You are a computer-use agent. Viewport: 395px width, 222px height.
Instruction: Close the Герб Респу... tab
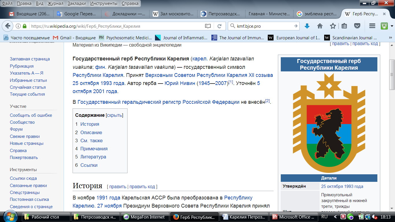[384, 14]
